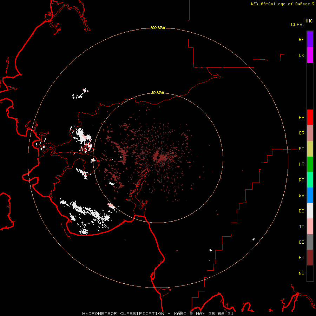Click the BI legend label
The height and width of the screenshot is (316, 316).
click(301, 258)
